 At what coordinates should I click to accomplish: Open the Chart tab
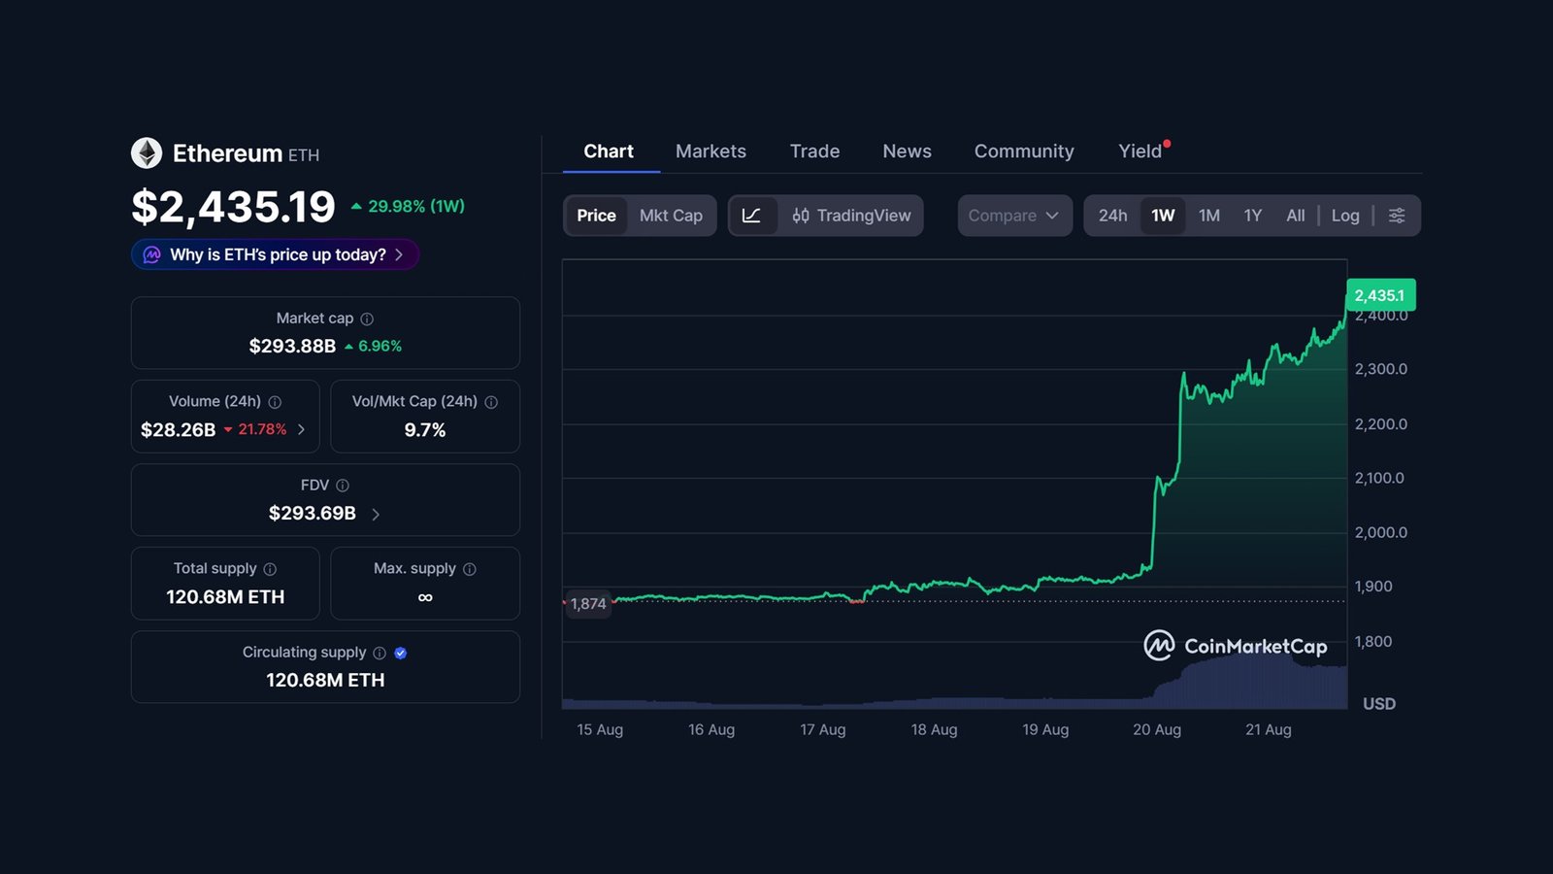coord(609,151)
